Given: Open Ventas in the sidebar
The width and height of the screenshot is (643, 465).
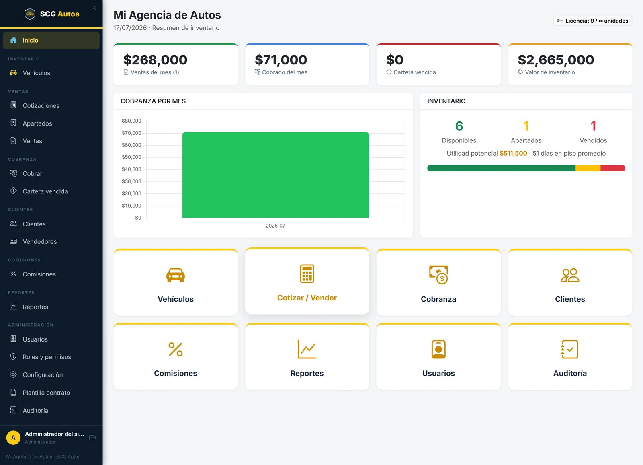Looking at the screenshot, I should tap(51, 141).
